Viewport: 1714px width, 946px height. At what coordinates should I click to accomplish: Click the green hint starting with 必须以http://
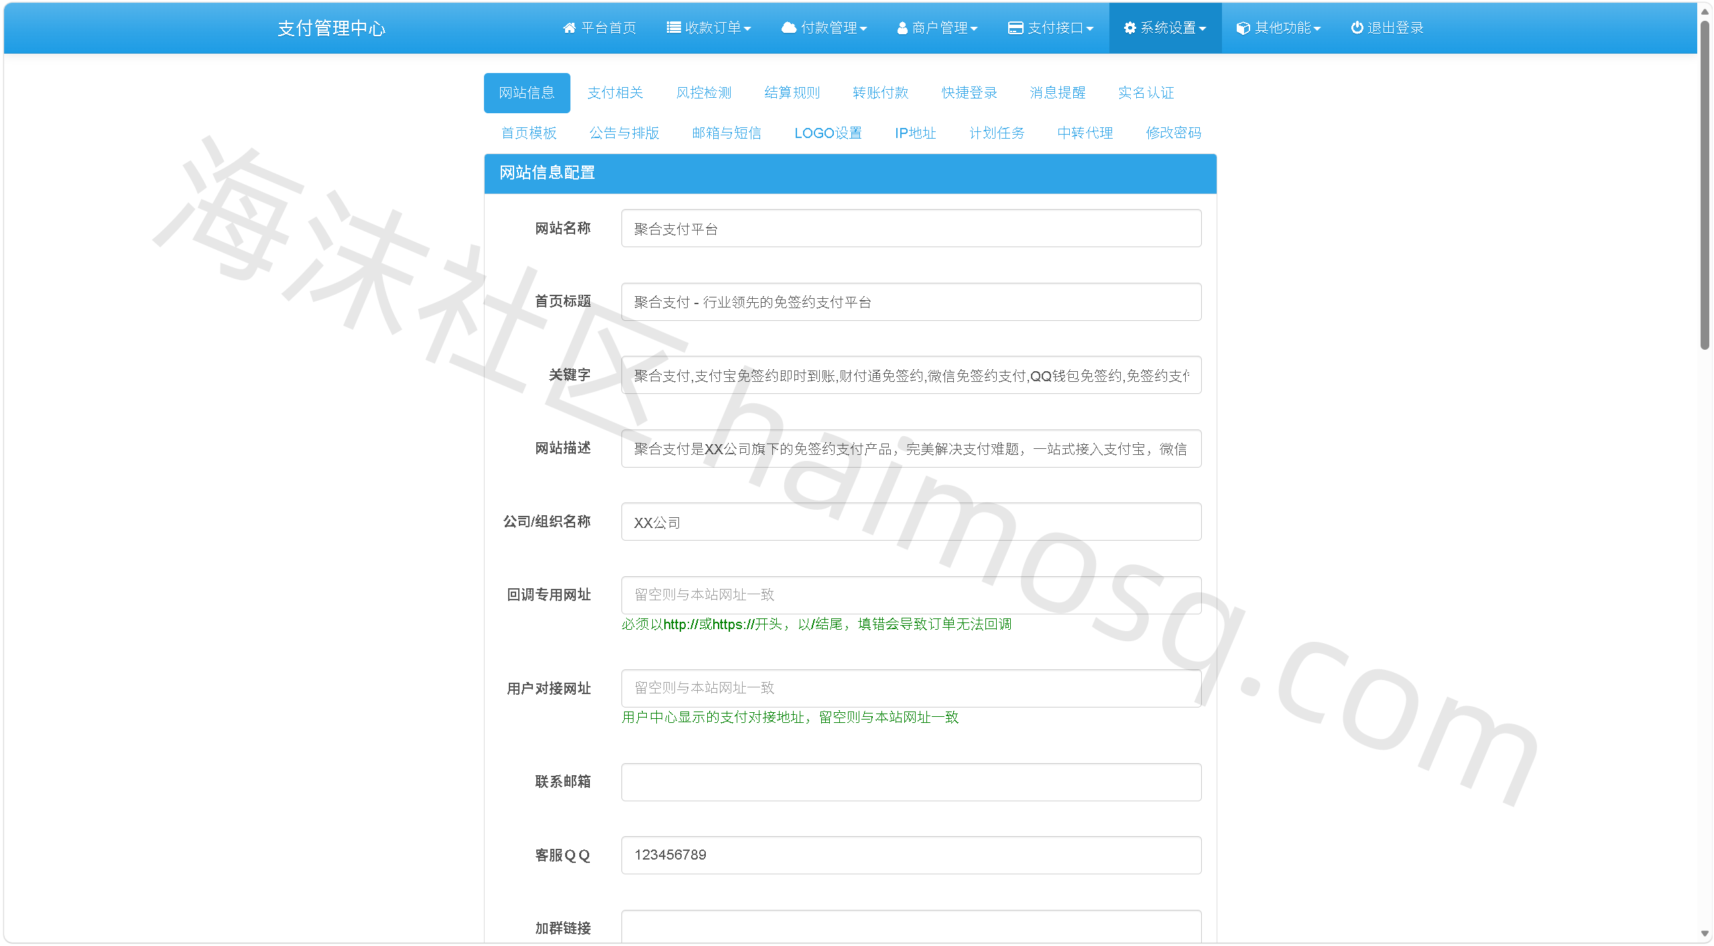tap(816, 624)
